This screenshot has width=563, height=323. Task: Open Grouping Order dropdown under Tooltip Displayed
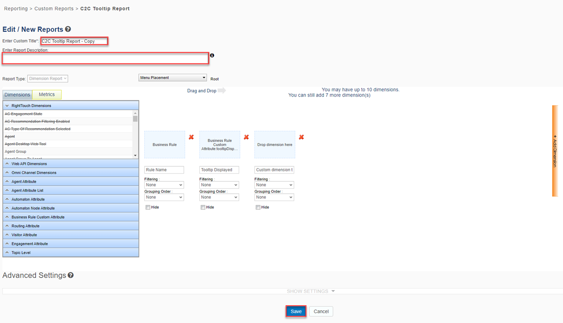coord(219,197)
